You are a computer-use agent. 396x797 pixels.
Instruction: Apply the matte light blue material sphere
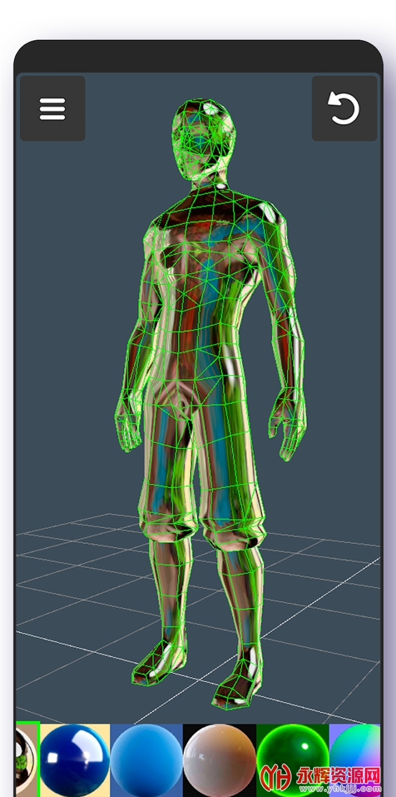pyautogui.click(x=147, y=759)
